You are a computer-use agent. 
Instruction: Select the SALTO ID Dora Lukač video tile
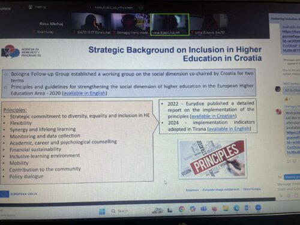(x=91, y=24)
